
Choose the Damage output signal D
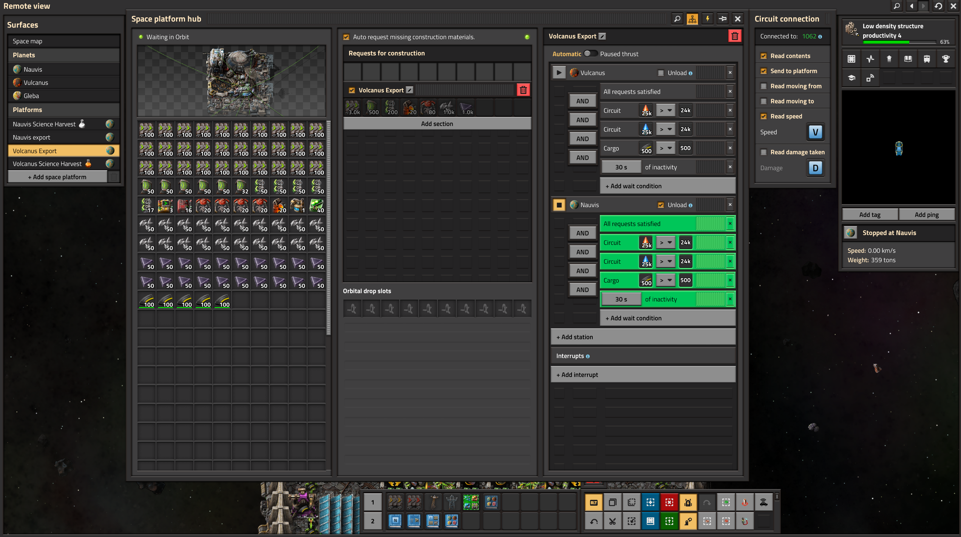(x=816, y=168)
